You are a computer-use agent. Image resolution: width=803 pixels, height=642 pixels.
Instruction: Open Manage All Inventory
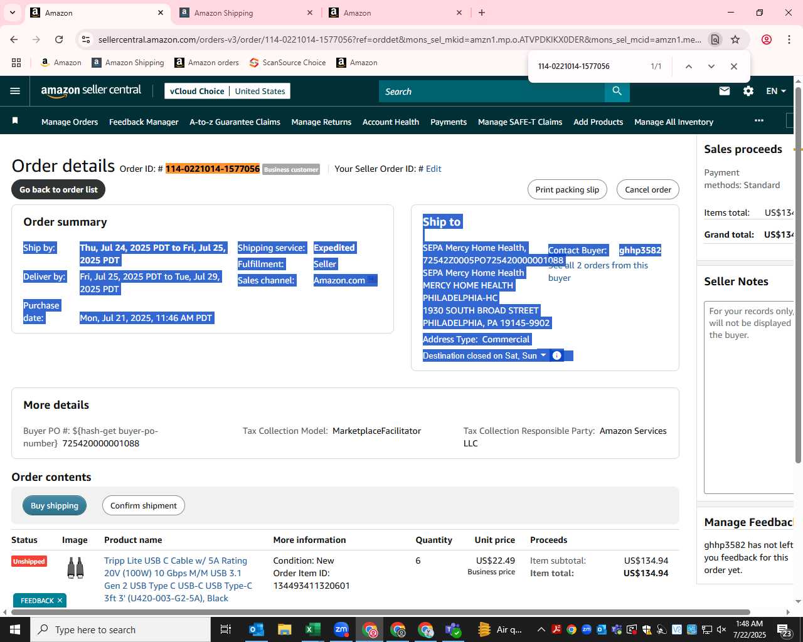point(674,122)
